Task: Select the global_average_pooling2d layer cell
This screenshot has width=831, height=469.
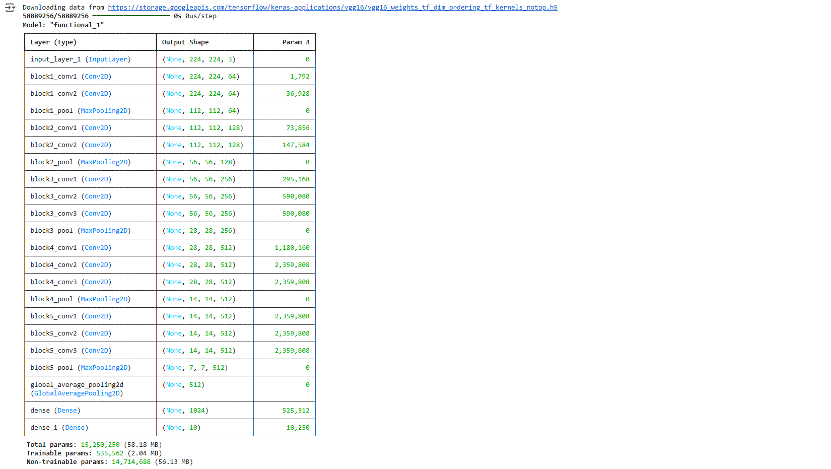Action: click(x=77, y=389)
